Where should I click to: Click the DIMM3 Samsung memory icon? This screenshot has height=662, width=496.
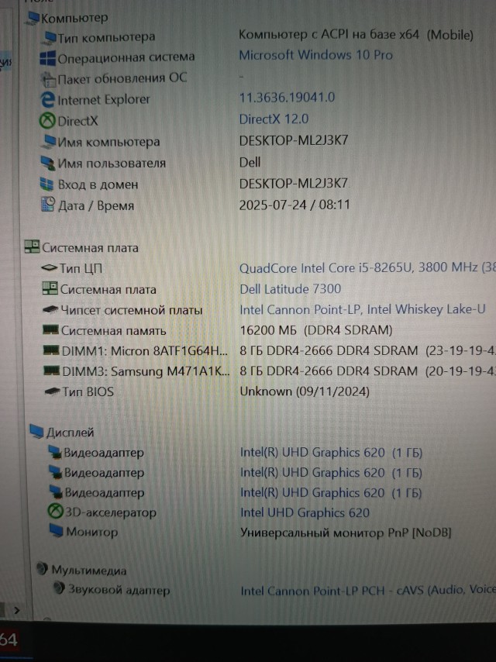click(x=53, y=371)
